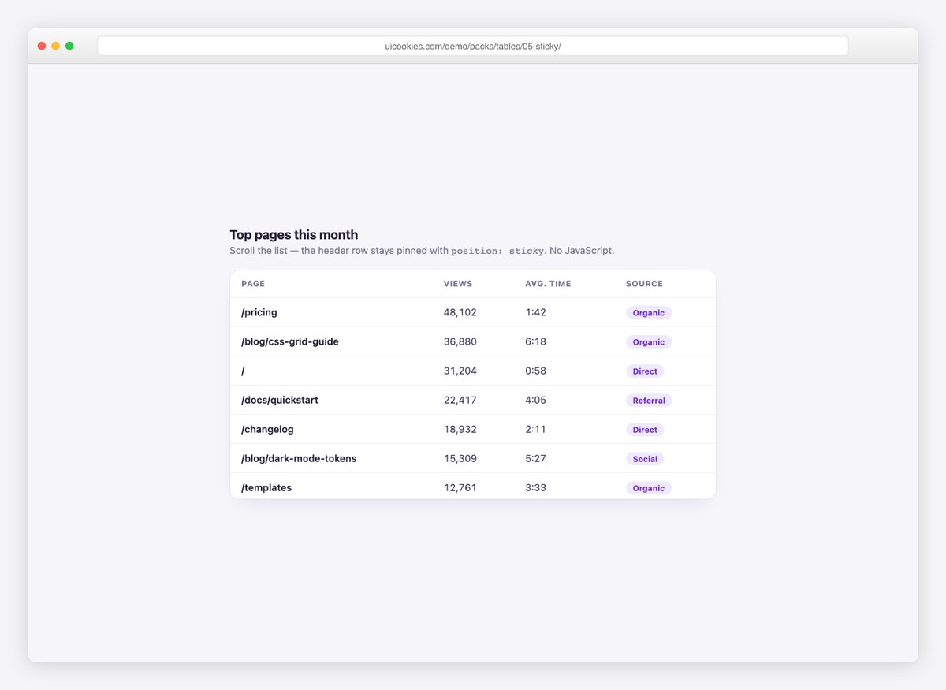Click the 48,102 views value
This screenshot has height=690, width=946.
(x=460, y=312)
